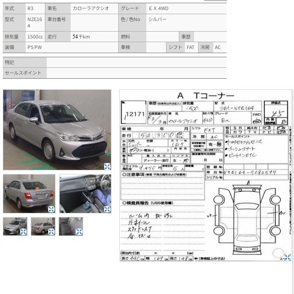Open the A Tコーナー auction sheet image
Image resolution: width=294 pixels, height=294 pixels.
click(x=205, y=175)
